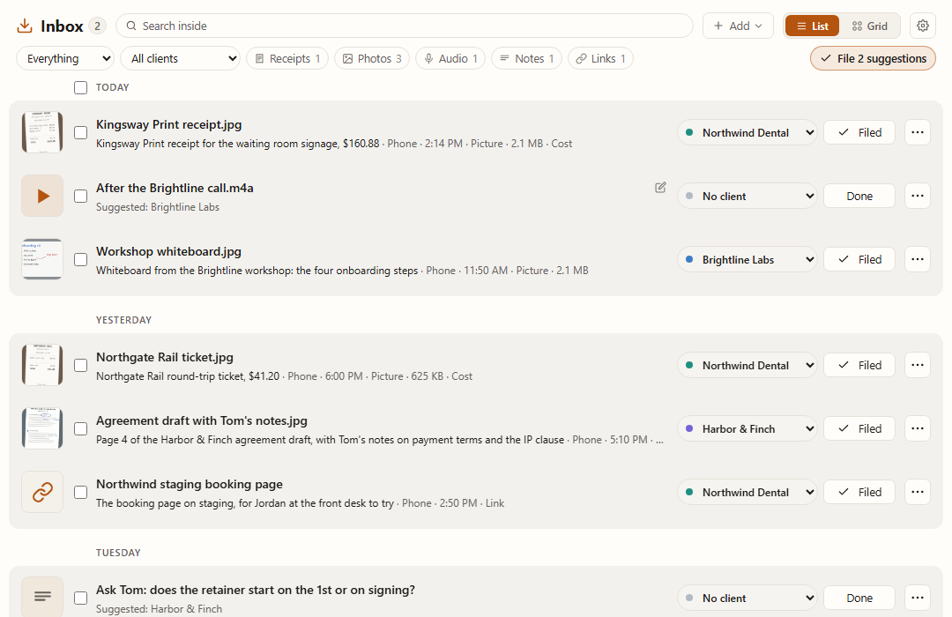
Task: Choose a client for After the Brightline call
Action: tap(747, 197)
